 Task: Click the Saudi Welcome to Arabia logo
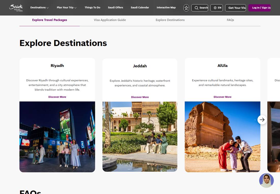coord(16,8)
